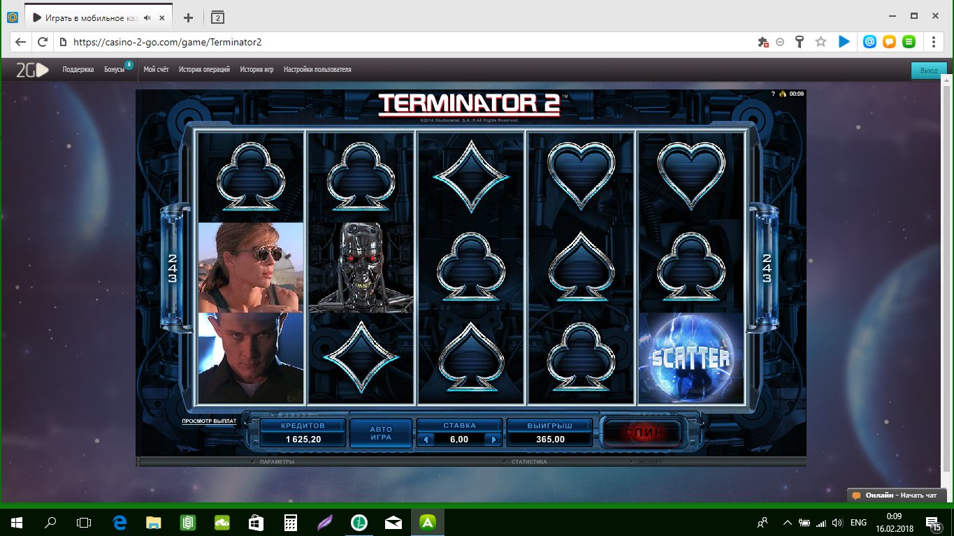Click the address bar URL field
Viewport: 954px width, 536px height.
(x=405, y=42)
